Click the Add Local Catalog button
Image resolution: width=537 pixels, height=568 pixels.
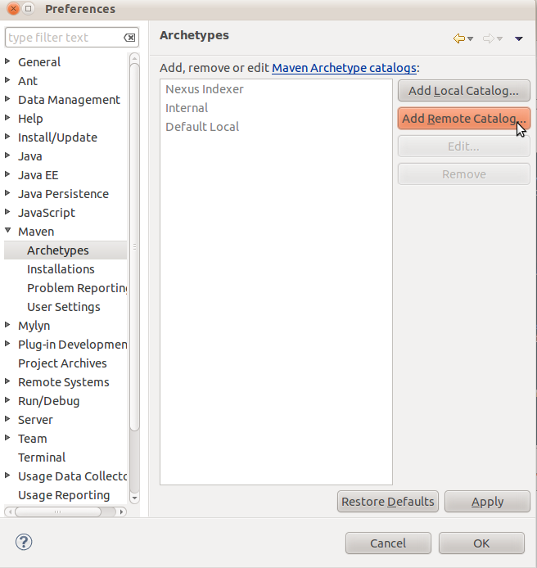pyautogui.click(x=463, y=91)
